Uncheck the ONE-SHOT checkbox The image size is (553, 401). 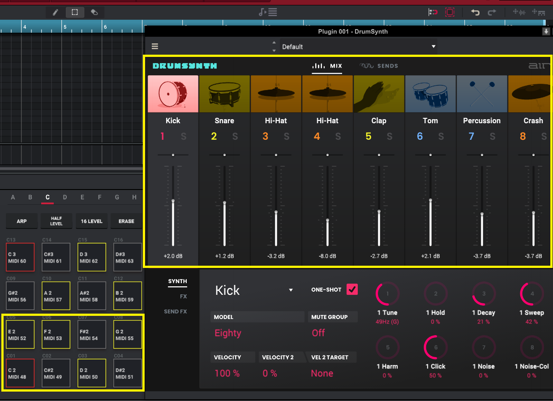click(x=352, y=289)
